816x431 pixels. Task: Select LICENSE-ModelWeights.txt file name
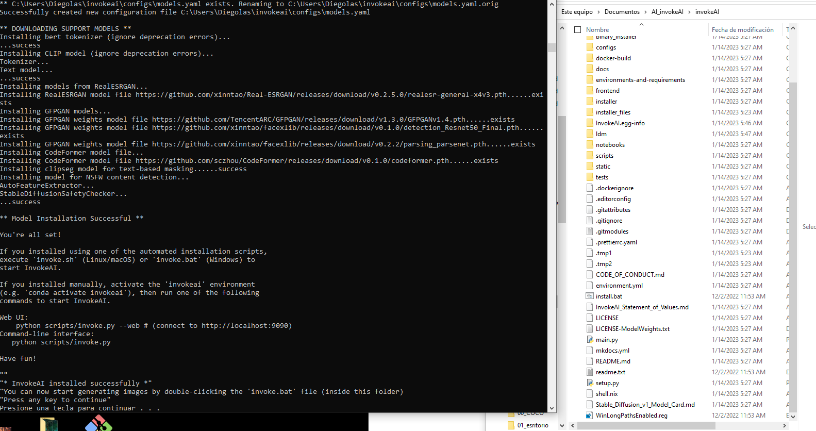click(x=632, y=329)
